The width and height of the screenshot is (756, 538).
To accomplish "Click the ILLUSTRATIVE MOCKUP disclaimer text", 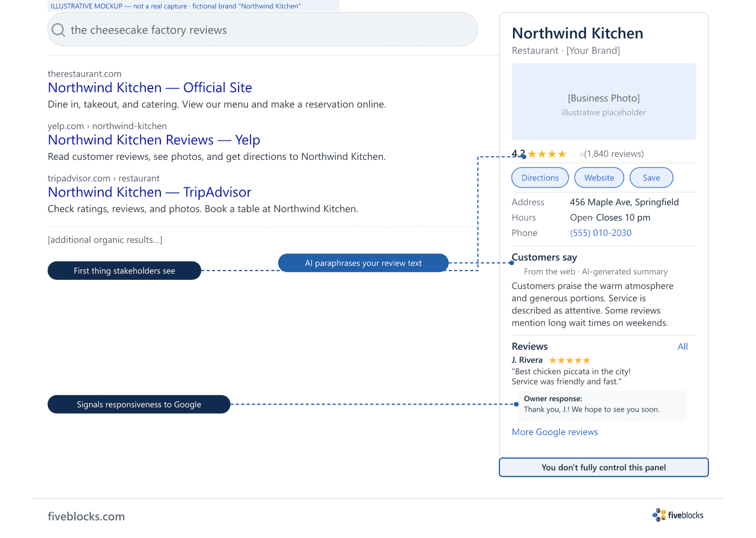I will coord(175,6).
